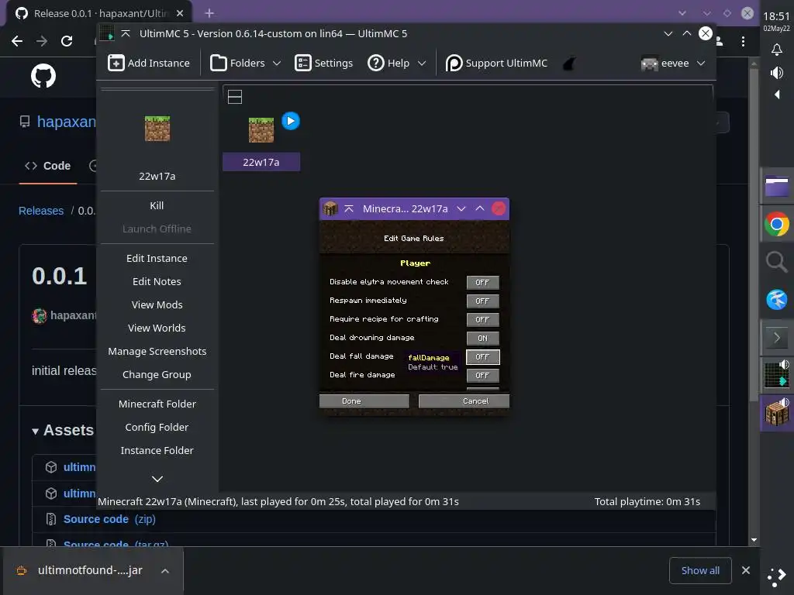Click the group collapse icon above instances
Screen dimensions: 794x595
235,97
